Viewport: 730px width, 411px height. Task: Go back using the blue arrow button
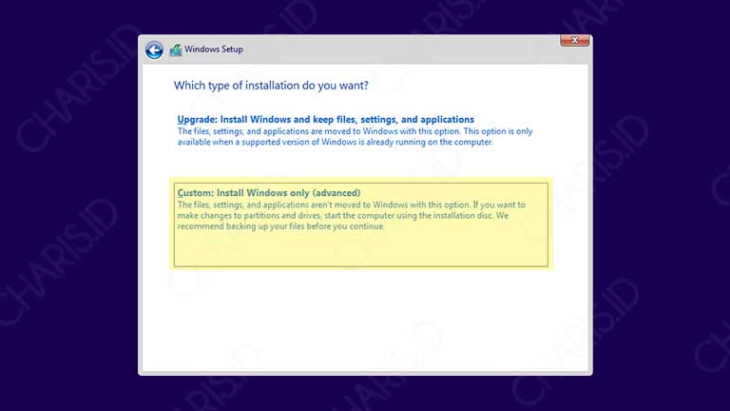tap(154, 49)
